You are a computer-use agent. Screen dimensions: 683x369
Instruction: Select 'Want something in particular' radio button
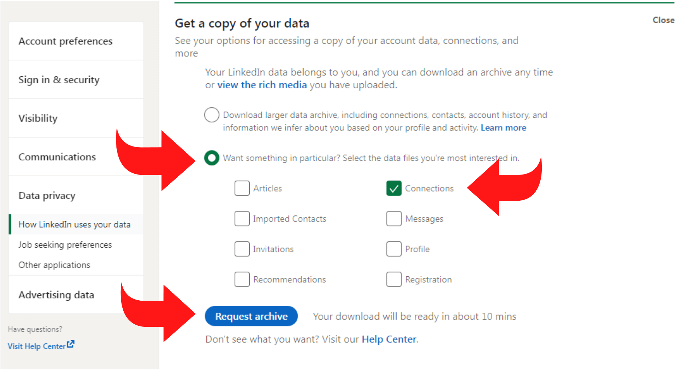211,158
